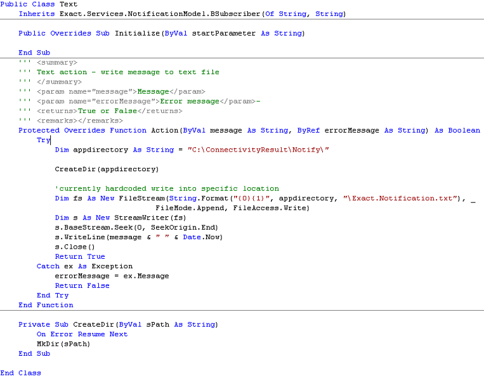Click the '</summary>' closing comment tag
The width and height of the screenshot is (484, 378).
tap(59, 82)
